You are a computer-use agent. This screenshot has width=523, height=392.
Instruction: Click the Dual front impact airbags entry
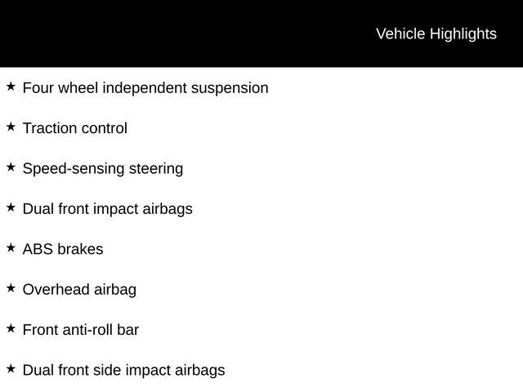coord(107,209)
